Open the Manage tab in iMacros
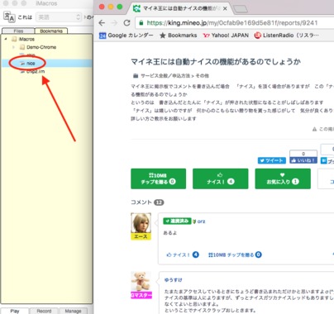Screen dimensions: 334x314 (x=74, y=311)
